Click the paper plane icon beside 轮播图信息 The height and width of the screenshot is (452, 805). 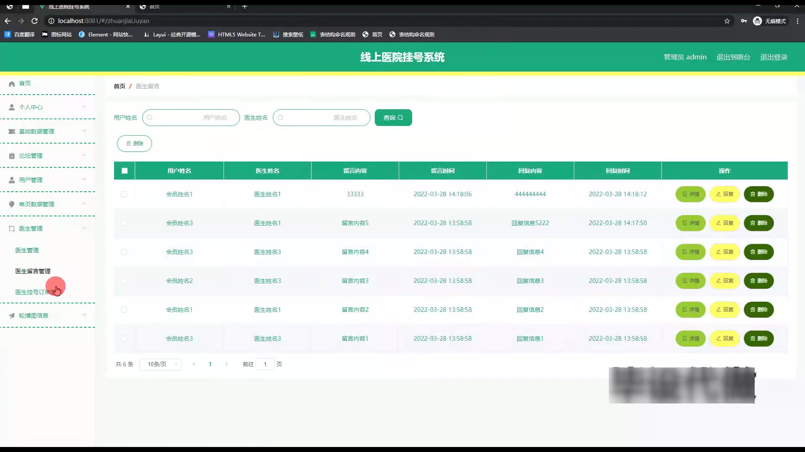tap(12, 316)
